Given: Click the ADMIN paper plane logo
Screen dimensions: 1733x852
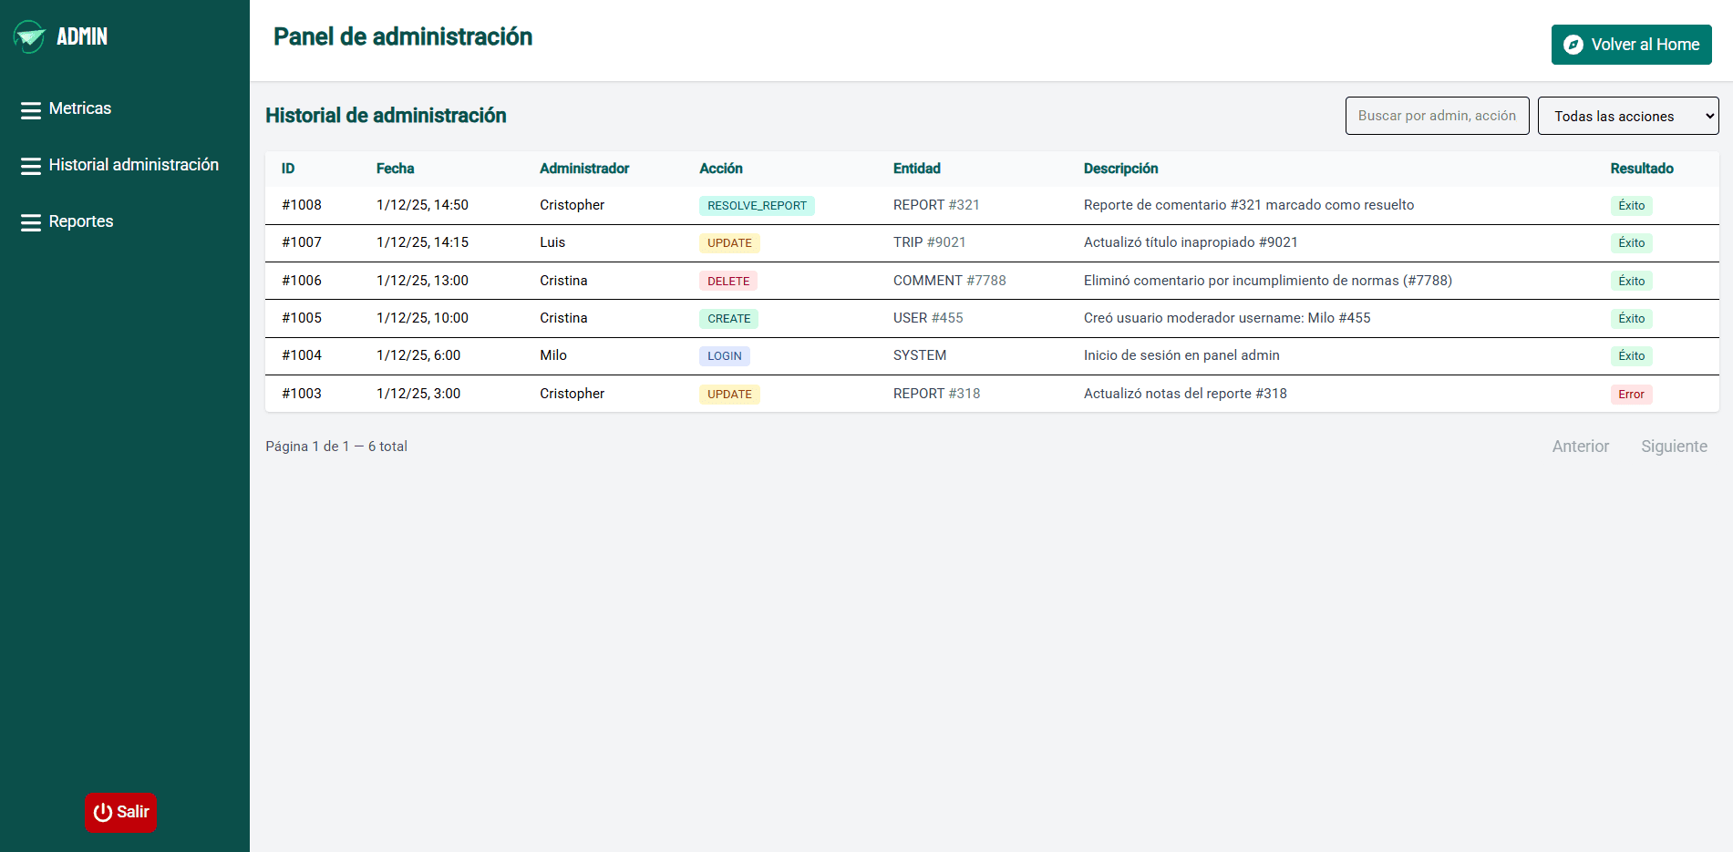Looking at the screenshot, I should pyautogui.click(x=29, y=36).
